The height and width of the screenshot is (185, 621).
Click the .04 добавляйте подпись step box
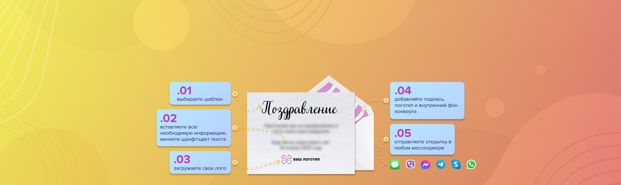point(427,100)
